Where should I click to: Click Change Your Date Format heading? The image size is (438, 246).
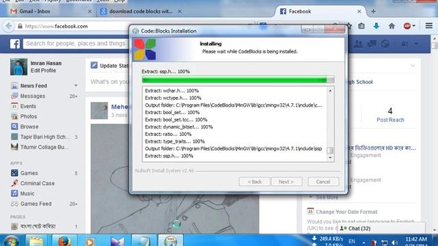point(346,212)
